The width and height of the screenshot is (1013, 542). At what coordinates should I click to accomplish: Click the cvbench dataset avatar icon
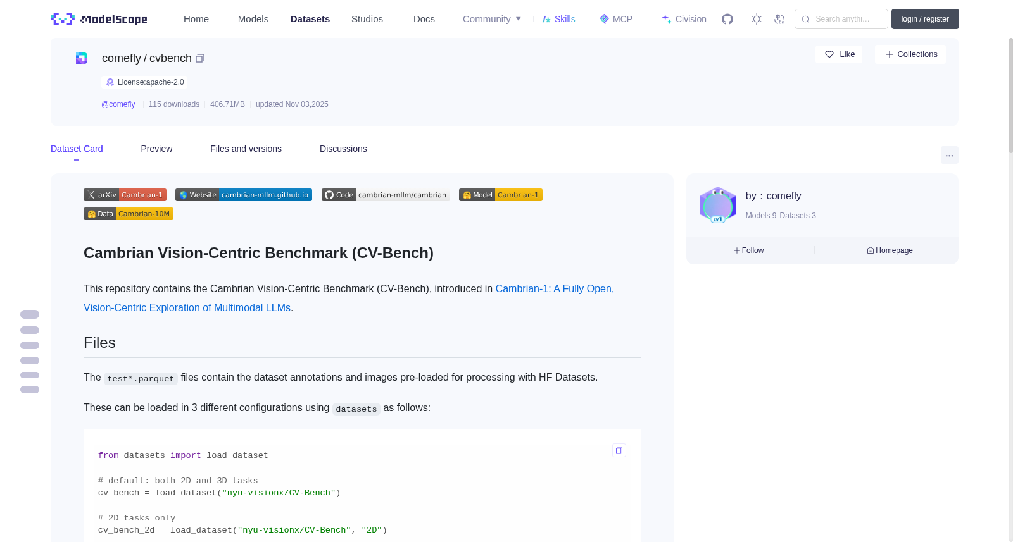click(x=82, y=58)
